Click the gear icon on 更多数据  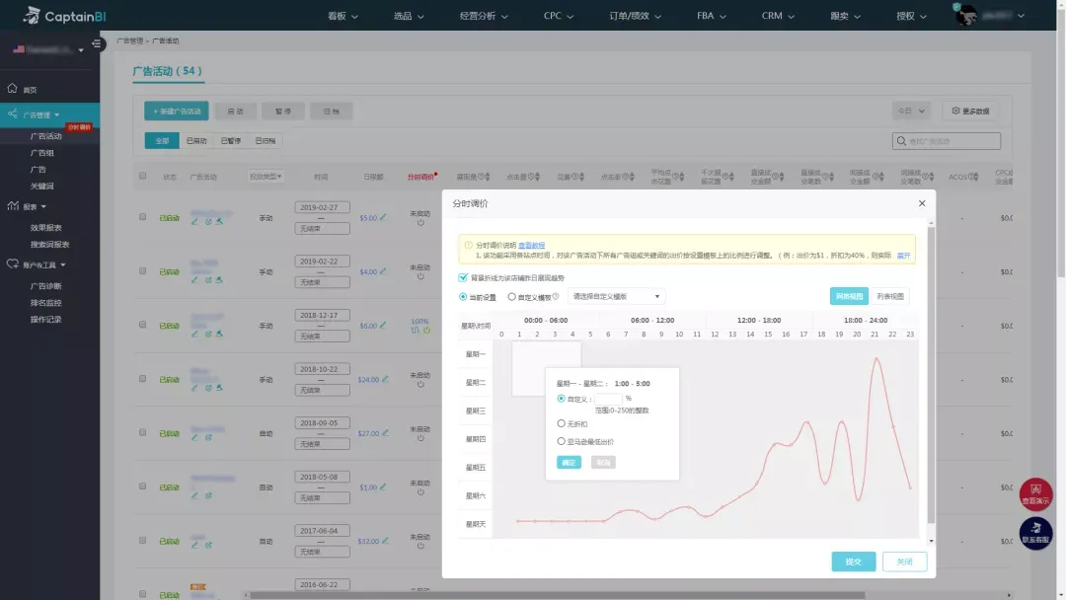tap(955, 111)
